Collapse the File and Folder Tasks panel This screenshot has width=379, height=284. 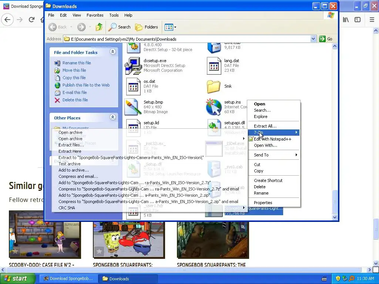coord(113,51)
